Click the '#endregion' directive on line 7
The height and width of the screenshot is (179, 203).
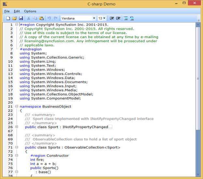click(31, 49)
